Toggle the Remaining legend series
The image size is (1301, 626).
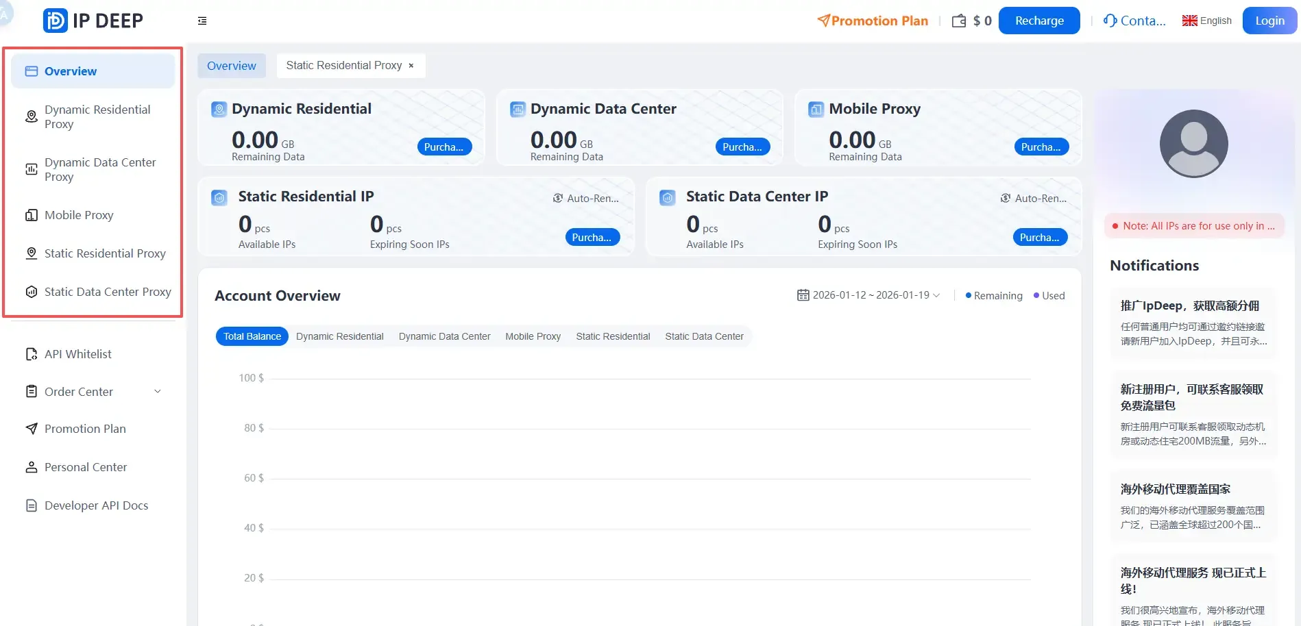[994, 296]
